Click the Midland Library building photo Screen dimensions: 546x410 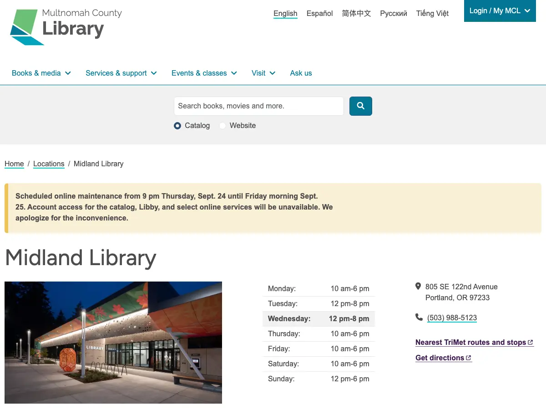pos(113,343)
